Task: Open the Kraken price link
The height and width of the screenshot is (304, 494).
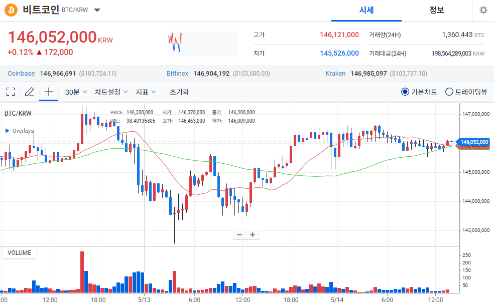Action: click(x=335, y=74)
